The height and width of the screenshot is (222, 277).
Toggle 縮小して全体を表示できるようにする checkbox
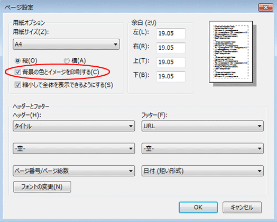(17, 85)
